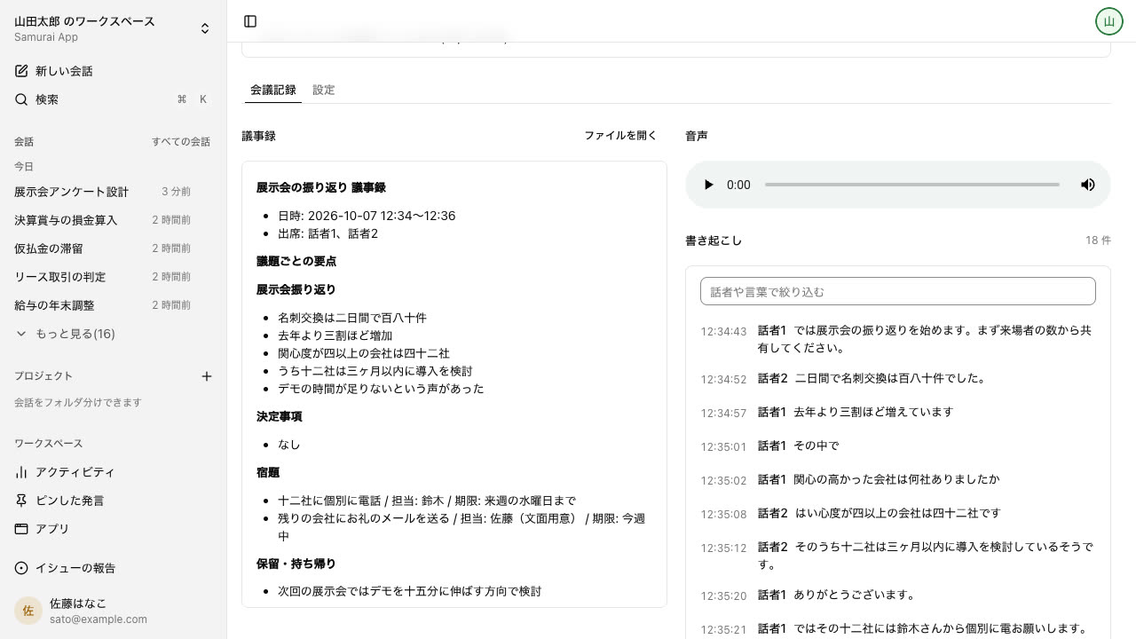Open the workspace switcher chevrons

pyautogui.click(x=205, y=28)
